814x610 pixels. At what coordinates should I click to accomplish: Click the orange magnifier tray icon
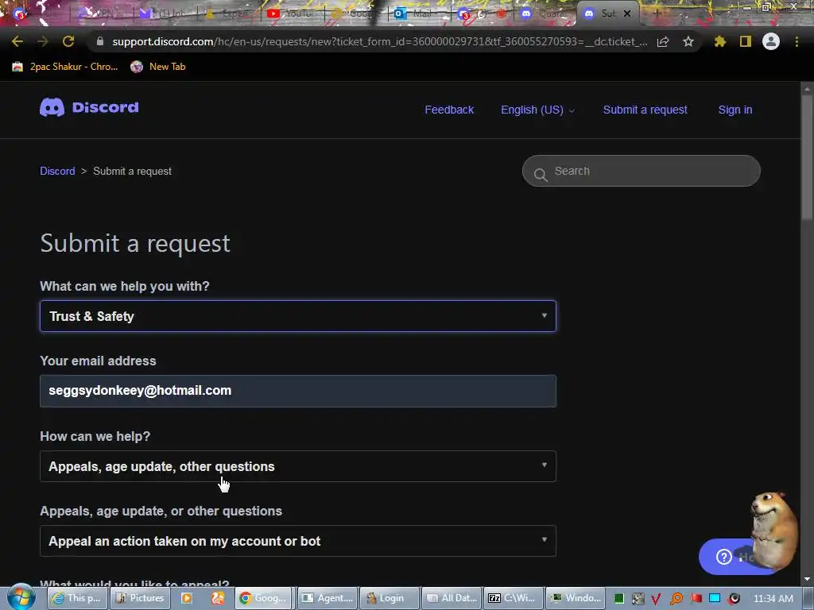(x=676, y=599)
